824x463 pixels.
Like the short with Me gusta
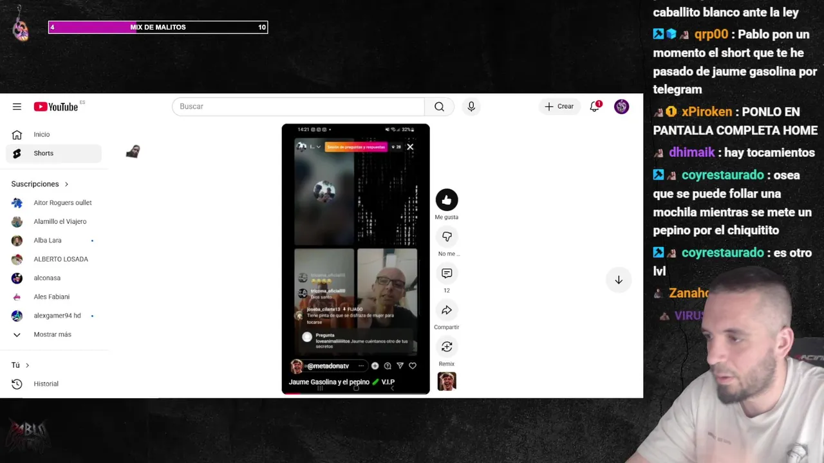pyautogui.click(x=447, y=200)
